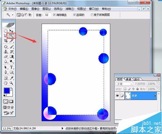The height and width of the screenshot is (134, 162).
Task: Open the Layers panel flyout menu
Action: (158, 79)
